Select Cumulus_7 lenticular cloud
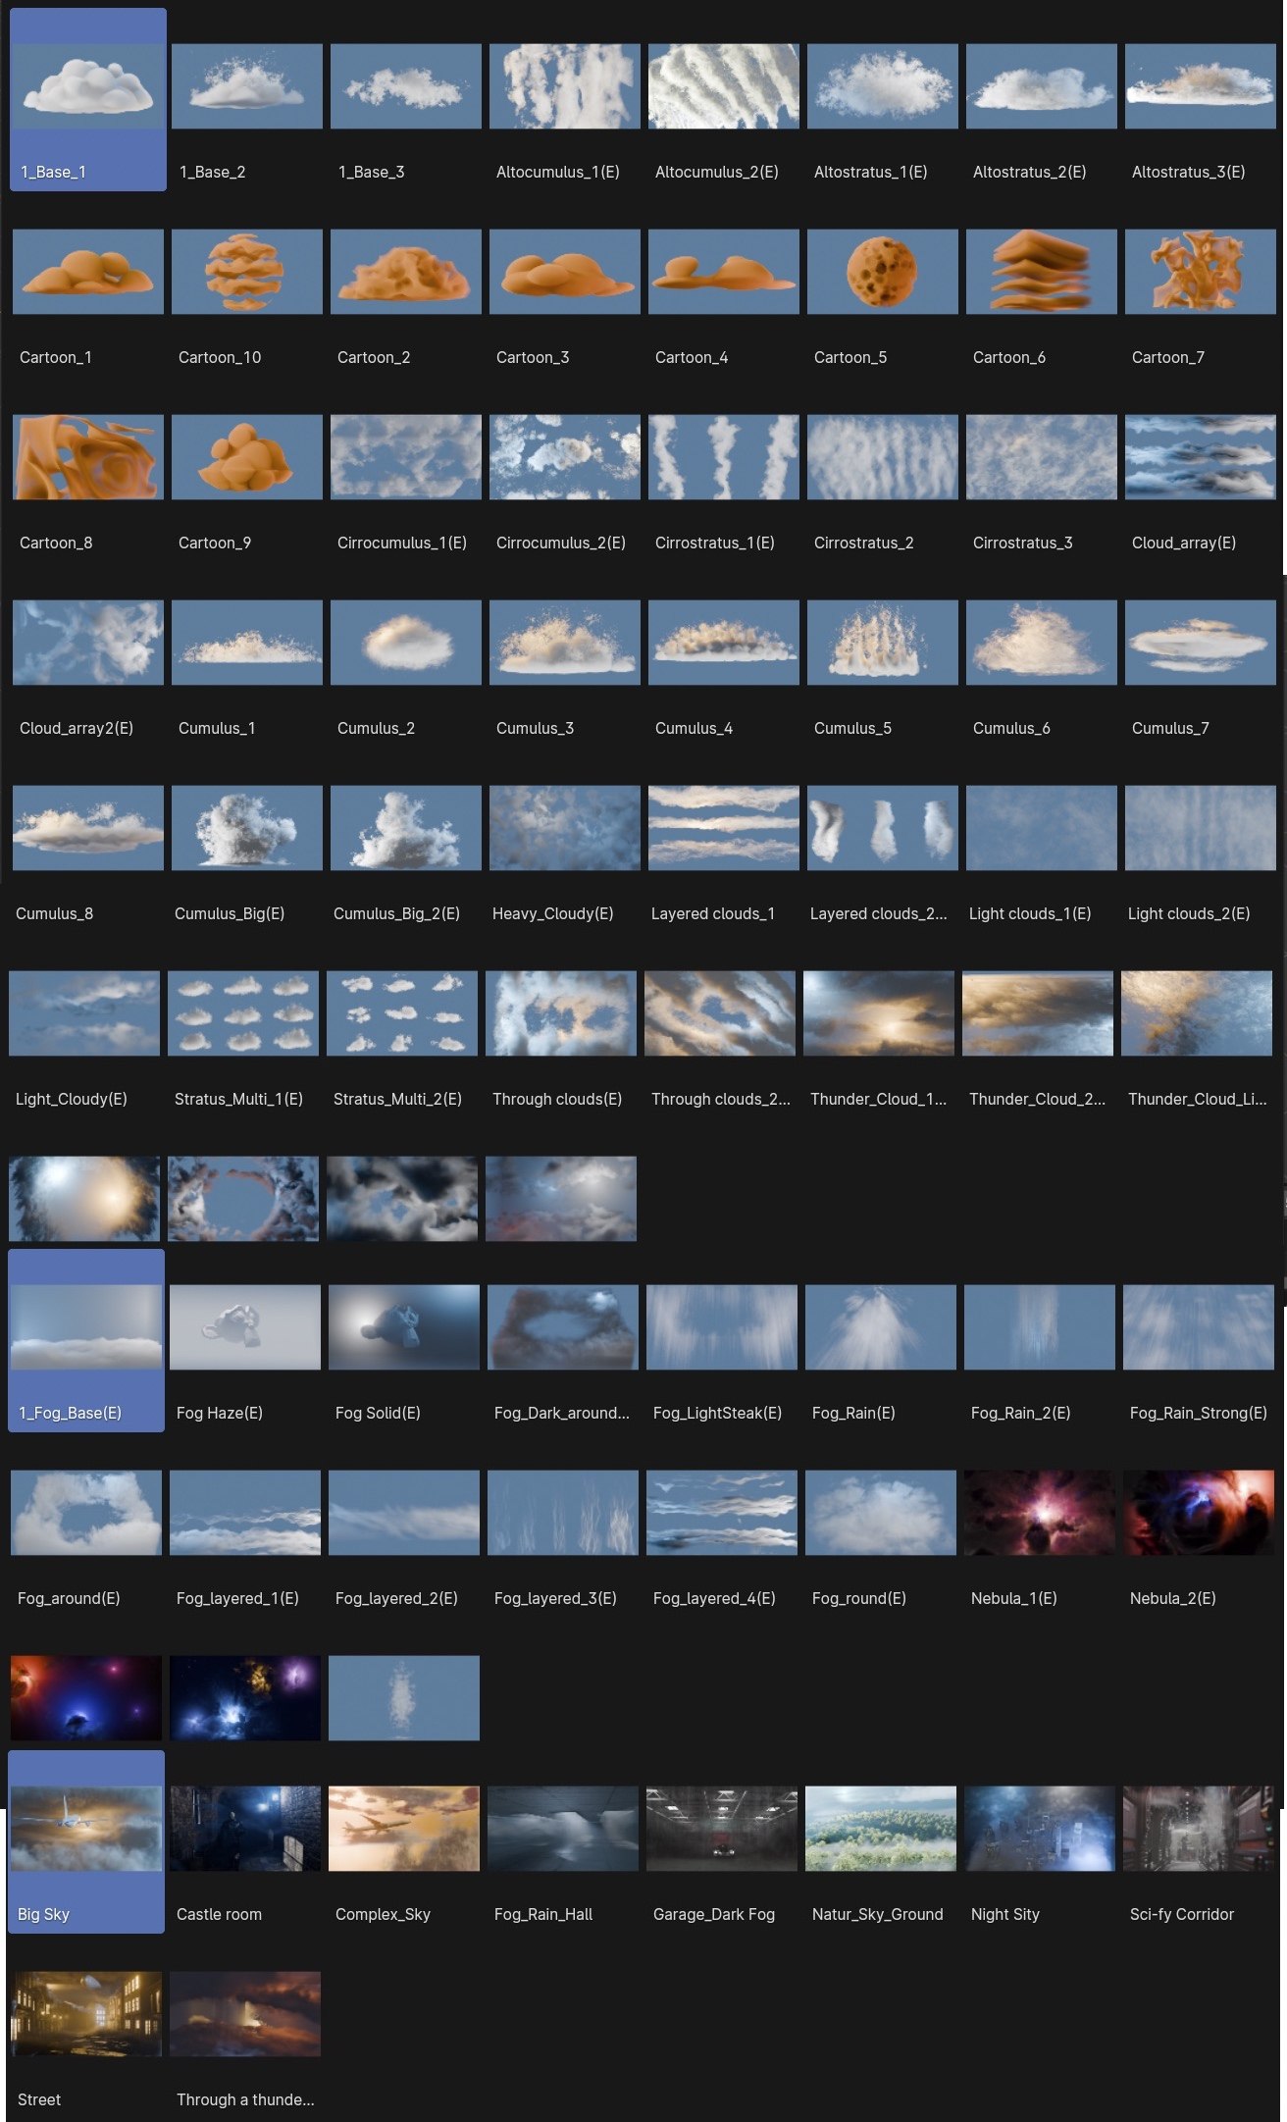The height and width of the screenshot is (2122, 1287). 1200,643
